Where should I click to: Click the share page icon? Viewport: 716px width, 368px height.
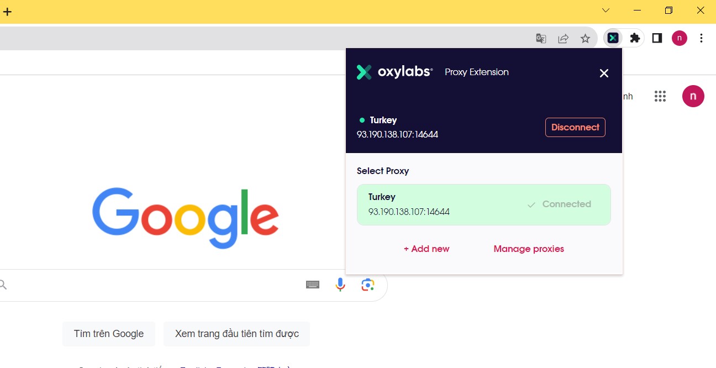pyautogui.click(x=564, y=38)
